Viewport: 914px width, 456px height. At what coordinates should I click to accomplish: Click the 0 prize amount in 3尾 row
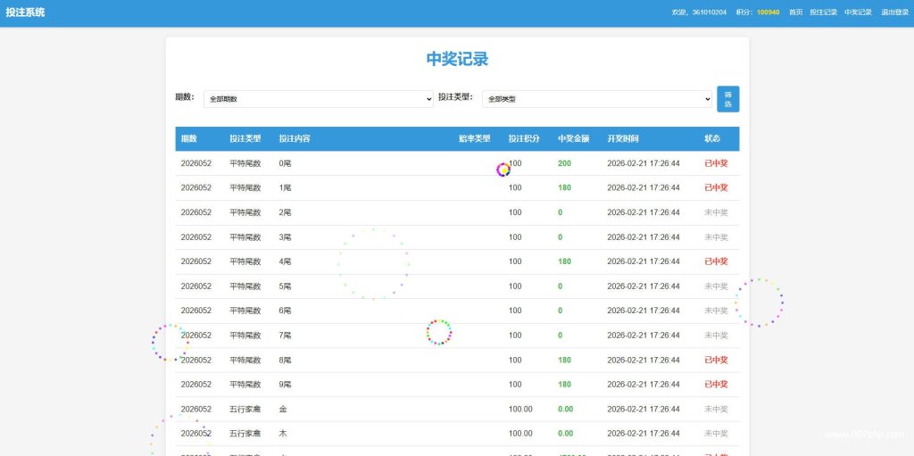(x=561, y=237)
